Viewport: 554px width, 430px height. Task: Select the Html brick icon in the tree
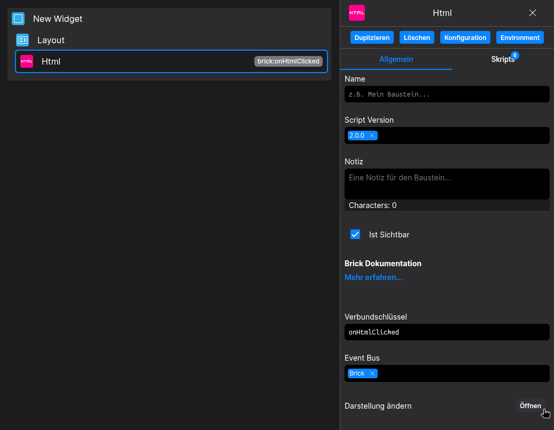26,61
